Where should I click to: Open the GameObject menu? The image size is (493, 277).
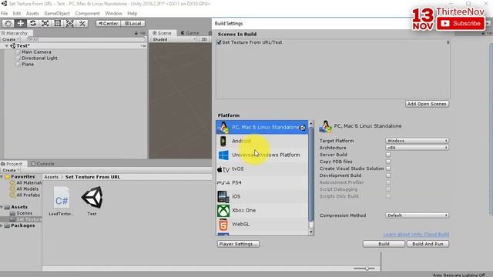tap(57, 13)
